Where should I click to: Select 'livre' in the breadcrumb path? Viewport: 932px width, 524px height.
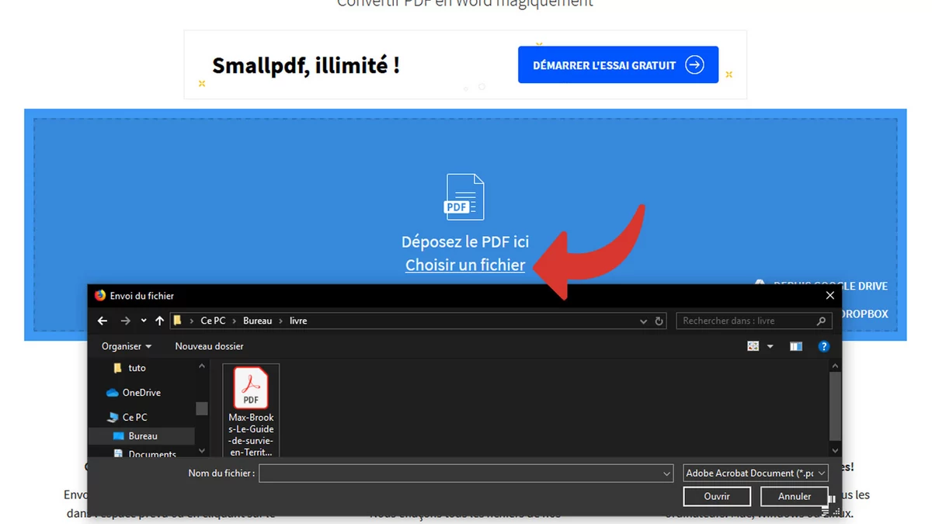pyautogui.click(x=299, y=321)
